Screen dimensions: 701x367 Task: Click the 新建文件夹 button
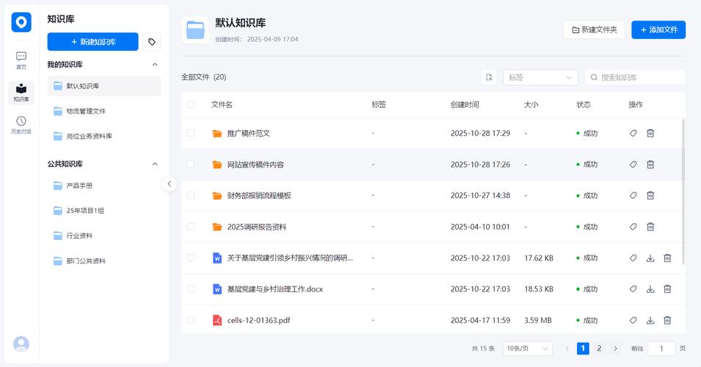click(594, 29)
